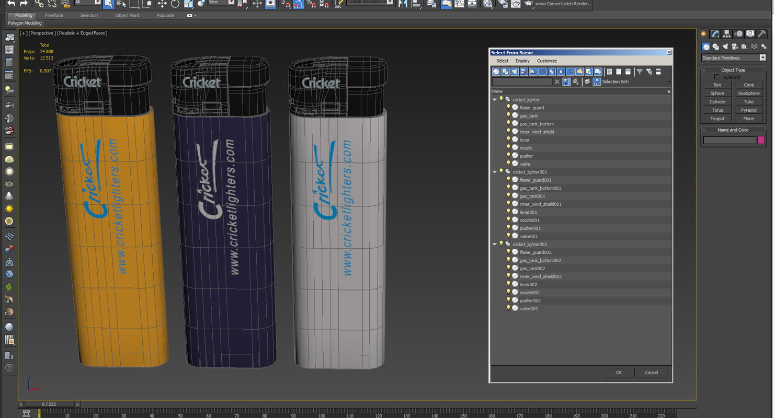Click Sort by Layer stack icon
Image resolution: width=774 pixels, height=418 pixels.
(587, 82)
